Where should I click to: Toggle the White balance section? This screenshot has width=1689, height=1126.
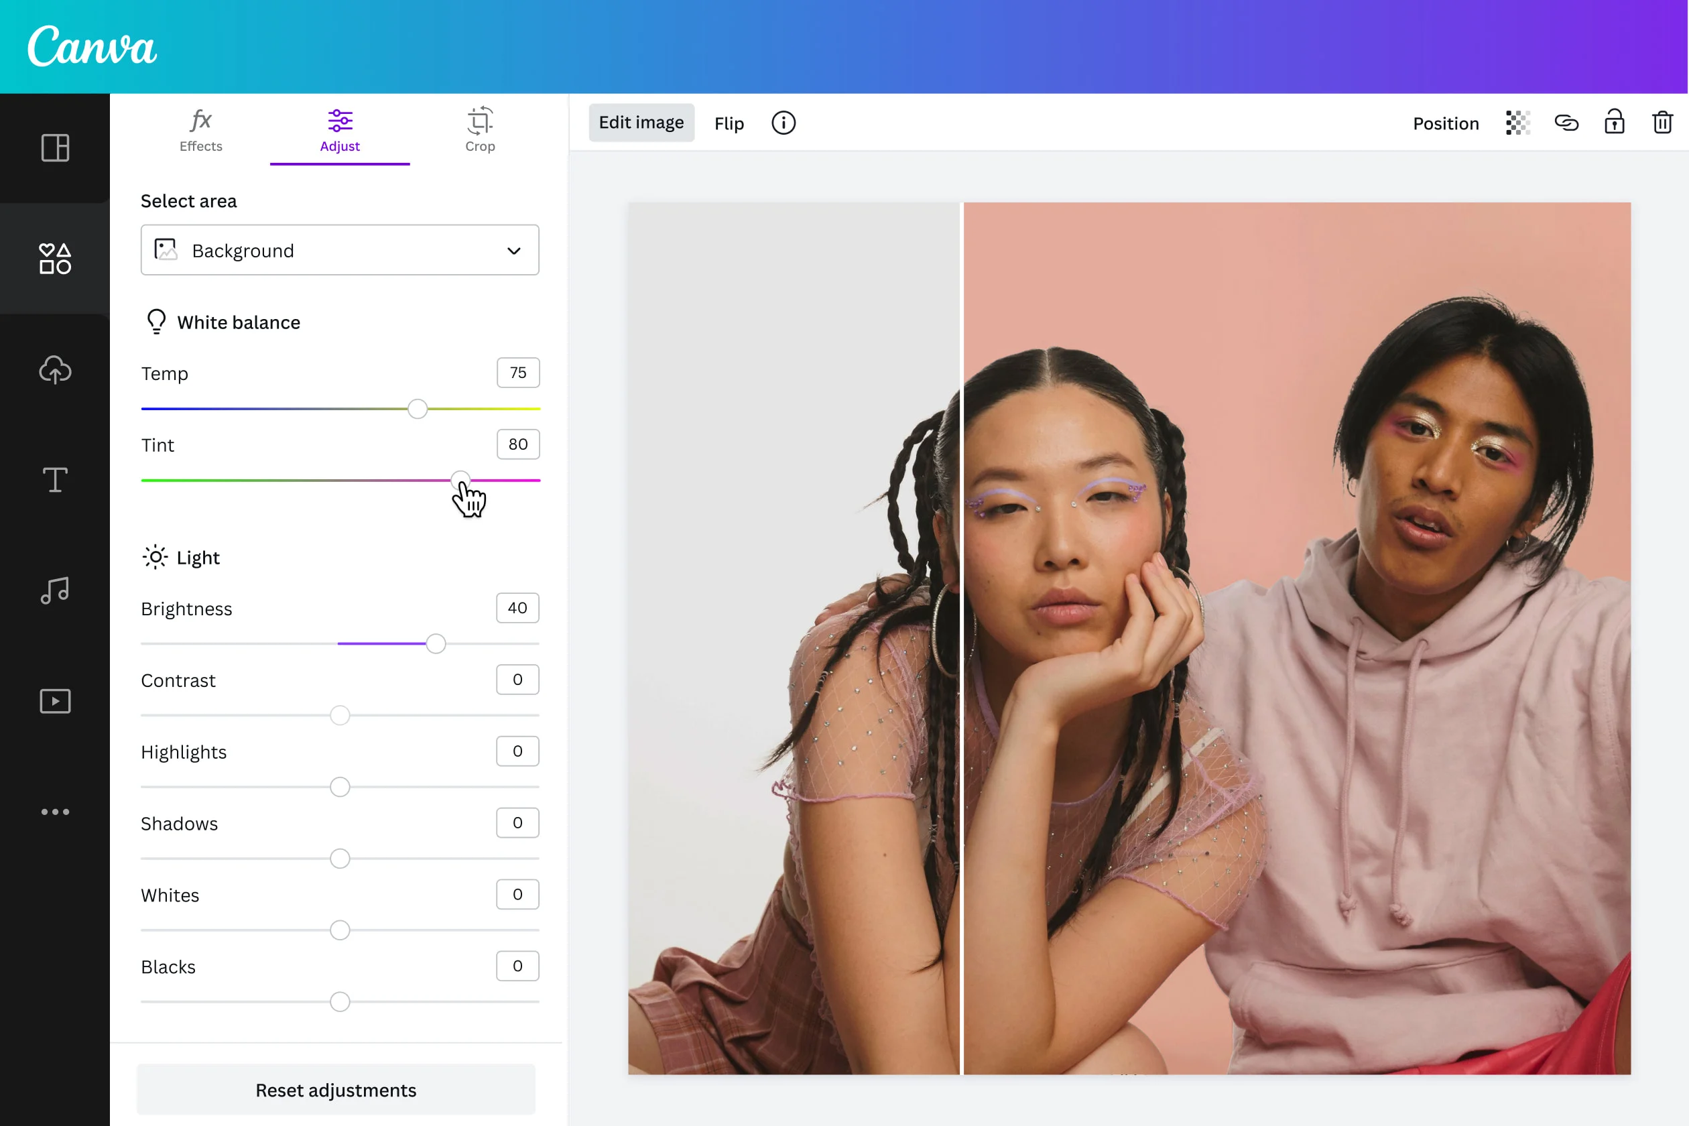[237, 322]
